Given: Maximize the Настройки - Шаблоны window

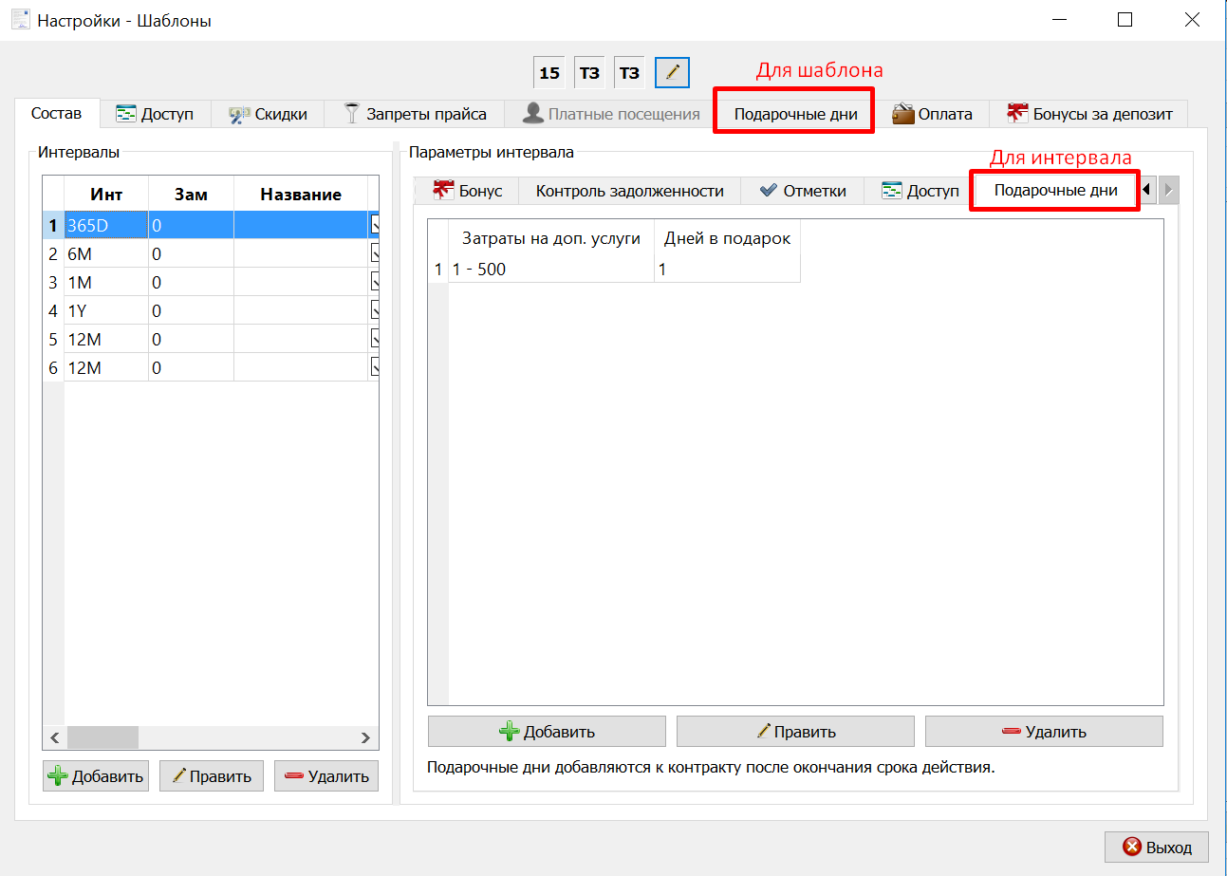Looking at the screenshot, I should pyautogui.click(x=1125, y=19).
